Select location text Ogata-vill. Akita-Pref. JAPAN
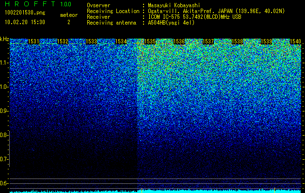 [x=190, y=11]
